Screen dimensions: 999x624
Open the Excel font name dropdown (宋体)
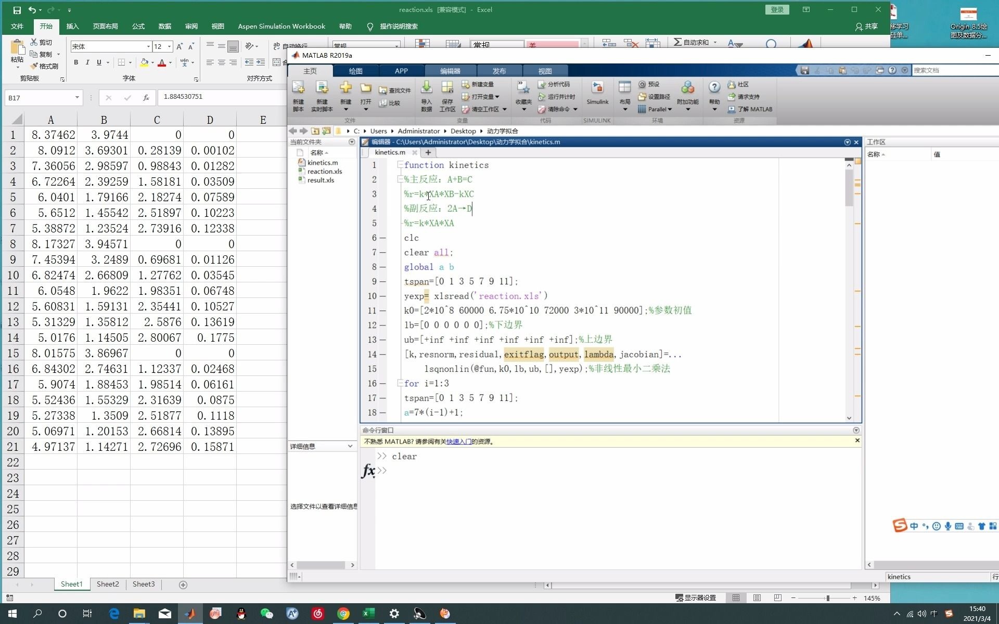[148, 47]
